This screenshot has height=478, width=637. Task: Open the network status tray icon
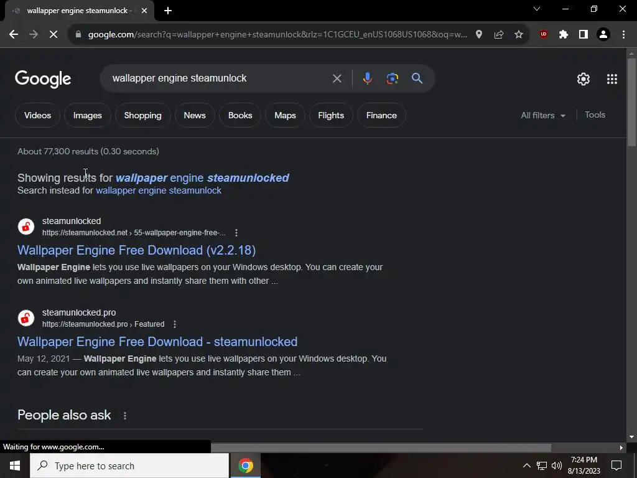[542, 466]
